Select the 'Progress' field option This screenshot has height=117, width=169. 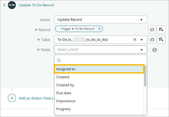(x=64, y=109)
